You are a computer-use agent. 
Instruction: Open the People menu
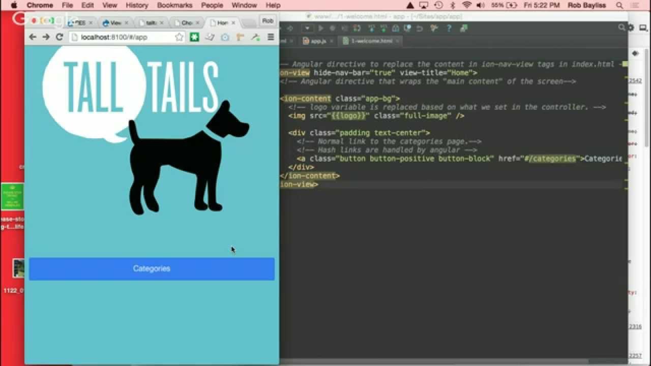coord(212,5)
